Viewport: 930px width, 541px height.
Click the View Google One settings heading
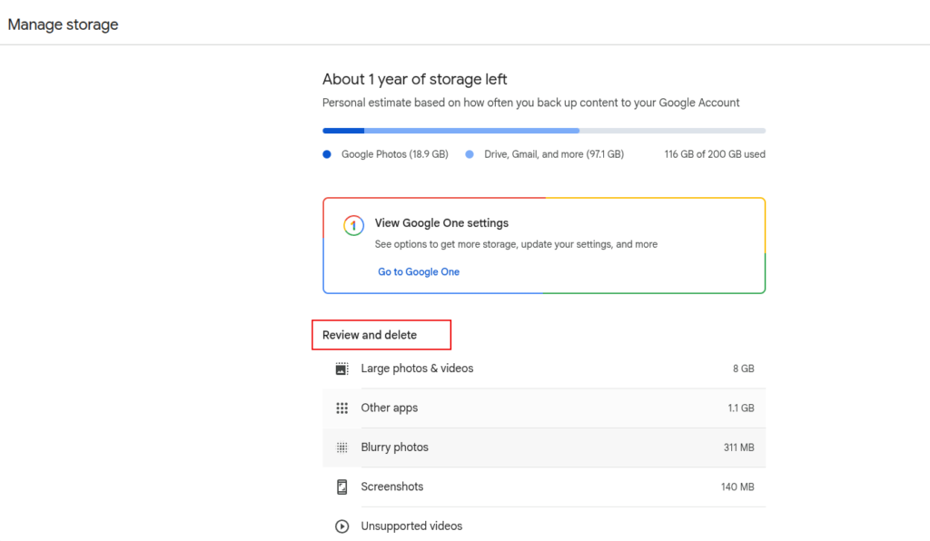coord(441,222)
